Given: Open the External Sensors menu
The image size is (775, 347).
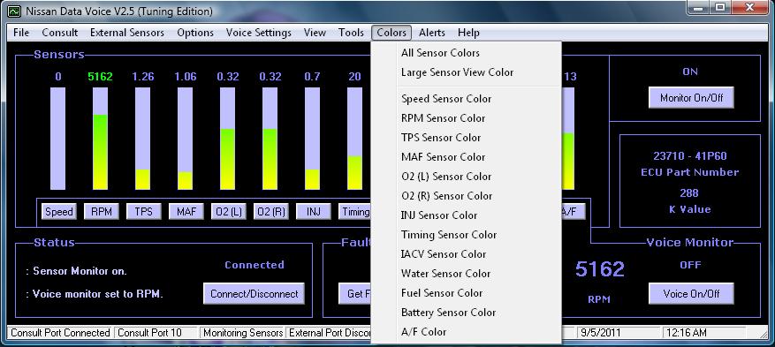Looking at the screenshot, I should coord(127,33).
